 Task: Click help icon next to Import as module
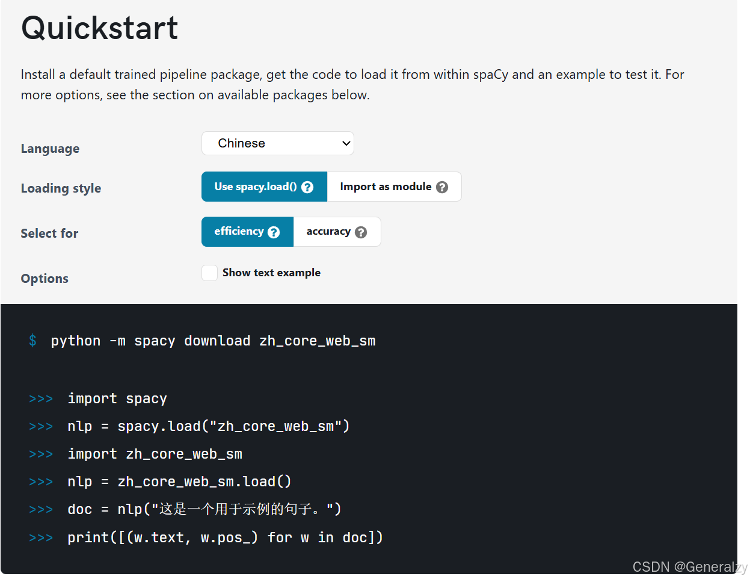442,187
